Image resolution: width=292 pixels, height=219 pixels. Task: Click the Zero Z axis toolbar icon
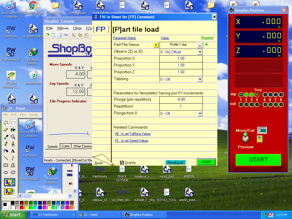(x=74, y=35)
